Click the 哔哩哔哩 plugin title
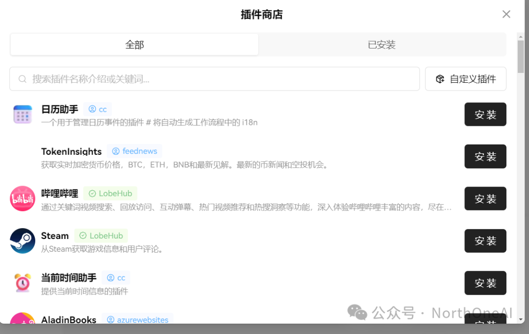Image resolution: width=529 pixels, height=334 pixels. pyautogui.click(x=60, y=193)
